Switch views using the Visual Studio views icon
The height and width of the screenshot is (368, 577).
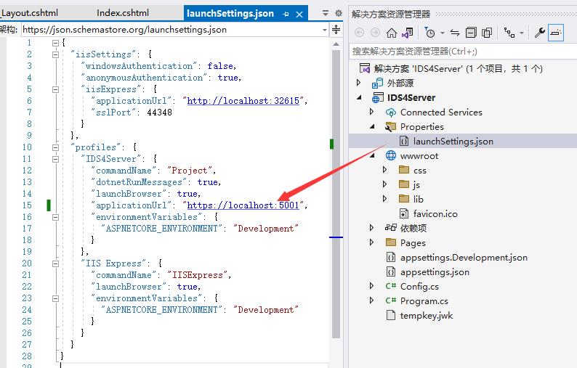[408, 33]
